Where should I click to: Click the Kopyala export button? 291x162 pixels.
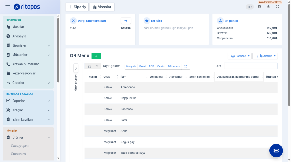pos(131,66)
